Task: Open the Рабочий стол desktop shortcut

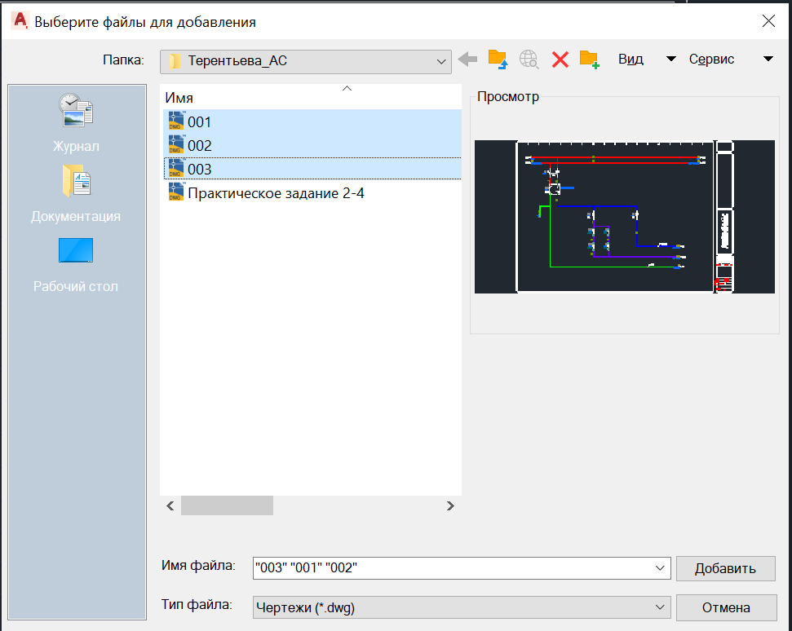Action: tap(76, 264)
